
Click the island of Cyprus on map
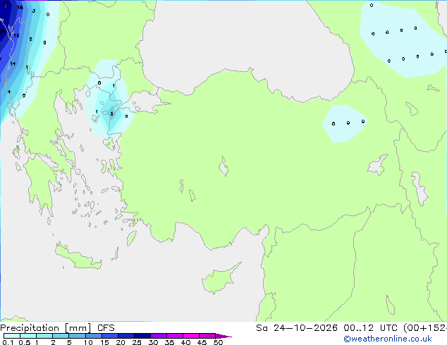(219, 277)
